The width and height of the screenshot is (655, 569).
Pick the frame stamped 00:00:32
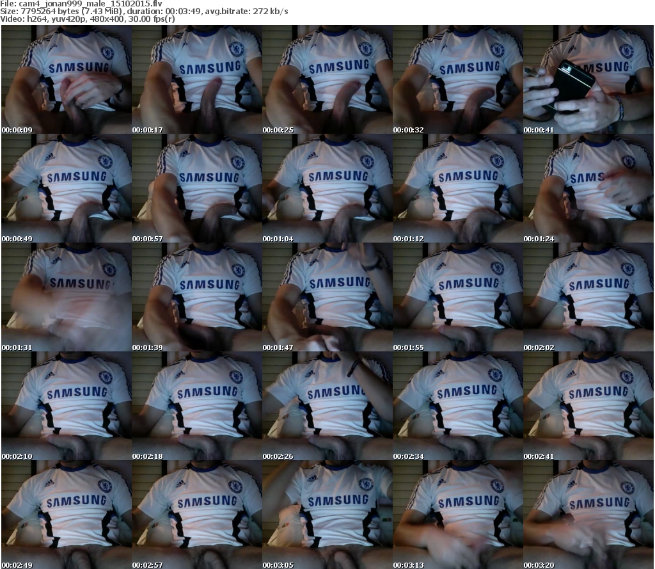458,79
